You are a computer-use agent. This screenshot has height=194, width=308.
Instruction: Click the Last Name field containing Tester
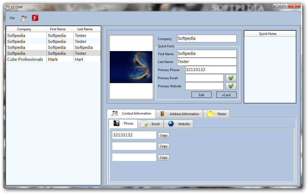tap(207, 62)
